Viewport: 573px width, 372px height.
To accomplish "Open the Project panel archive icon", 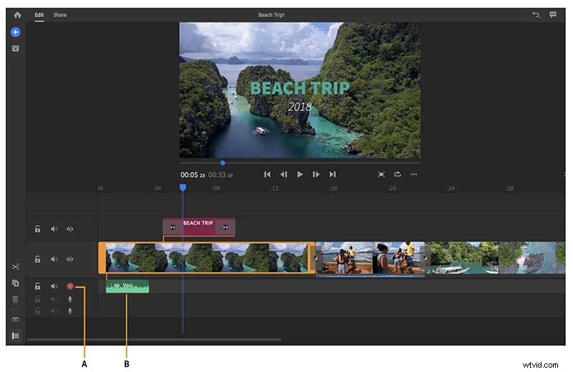I will point(16,48).
